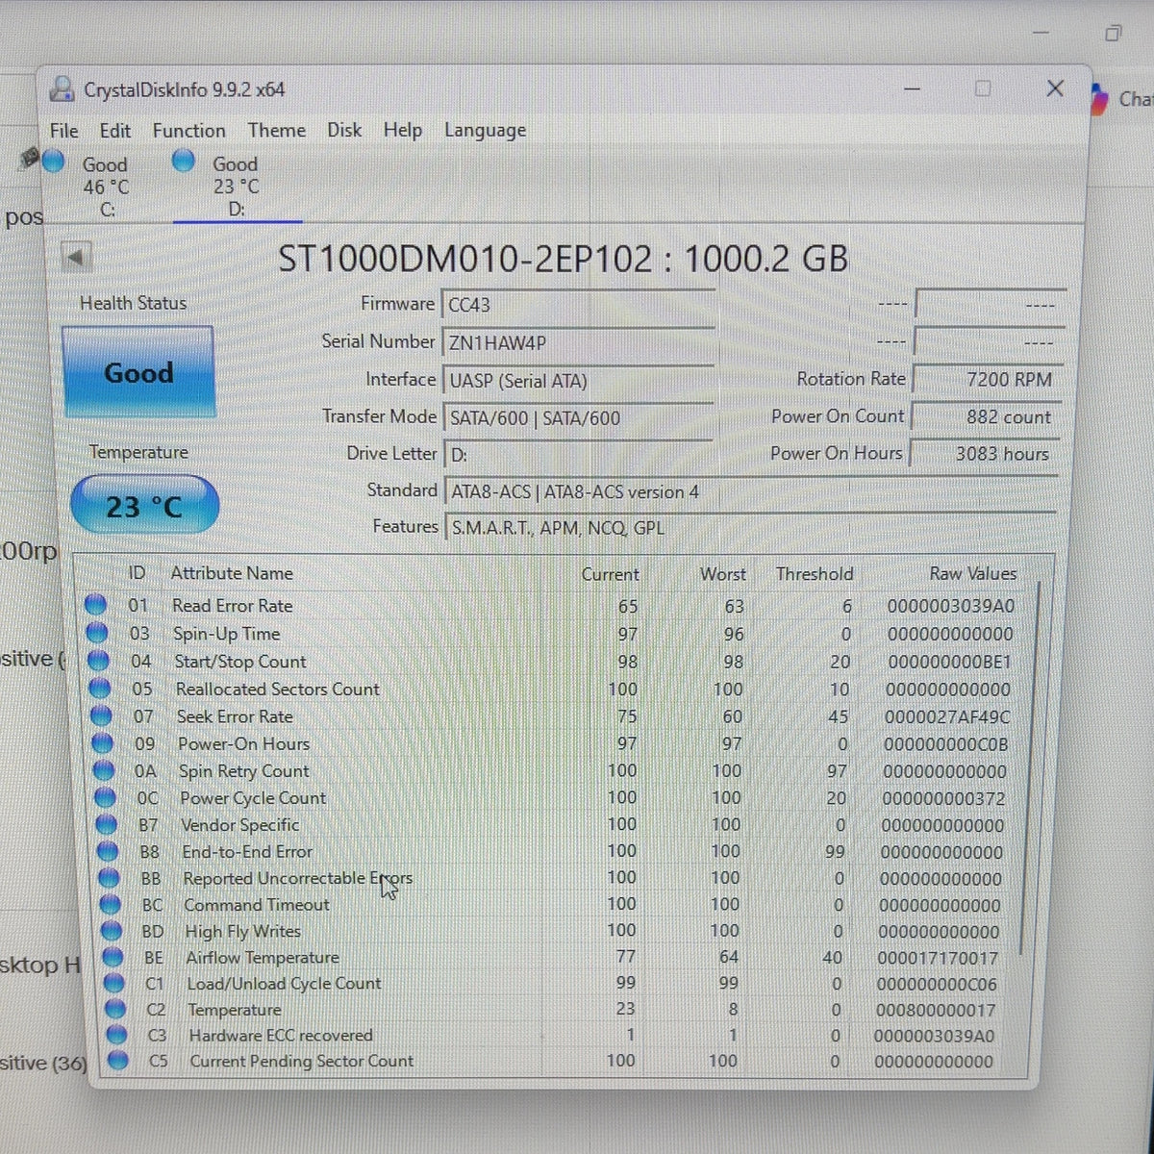Select the Seek Error Rate attribute name
This screenshot has height=1154, width=1154.
coord(235,716)
